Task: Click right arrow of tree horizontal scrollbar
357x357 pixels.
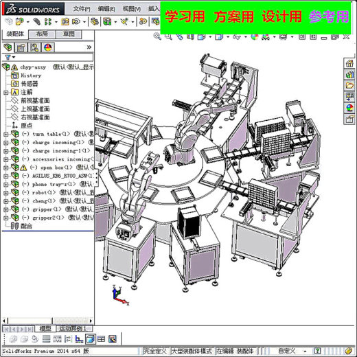Action: point(91,321)
